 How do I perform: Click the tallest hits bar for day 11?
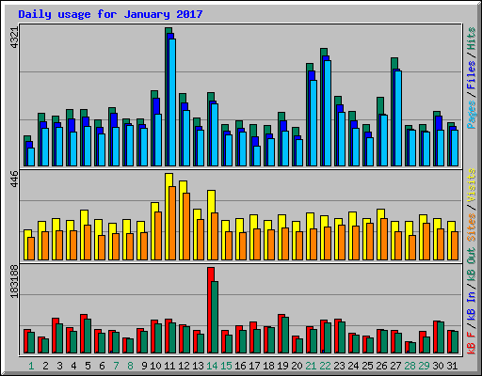point(167,97)
